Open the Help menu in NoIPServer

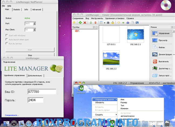[x=9, y=6]
